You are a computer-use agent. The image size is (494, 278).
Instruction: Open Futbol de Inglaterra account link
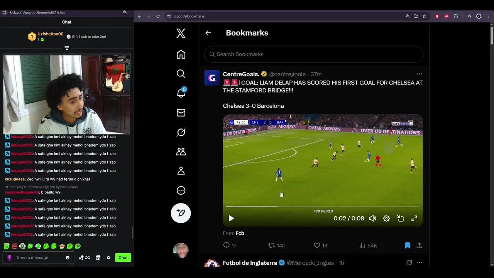(250, 263)
